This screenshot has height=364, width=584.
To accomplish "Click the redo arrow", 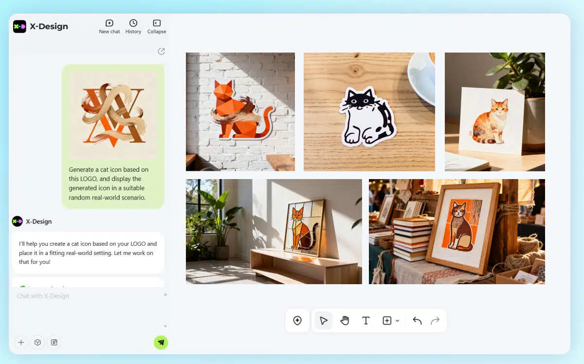I will (435, 321).
